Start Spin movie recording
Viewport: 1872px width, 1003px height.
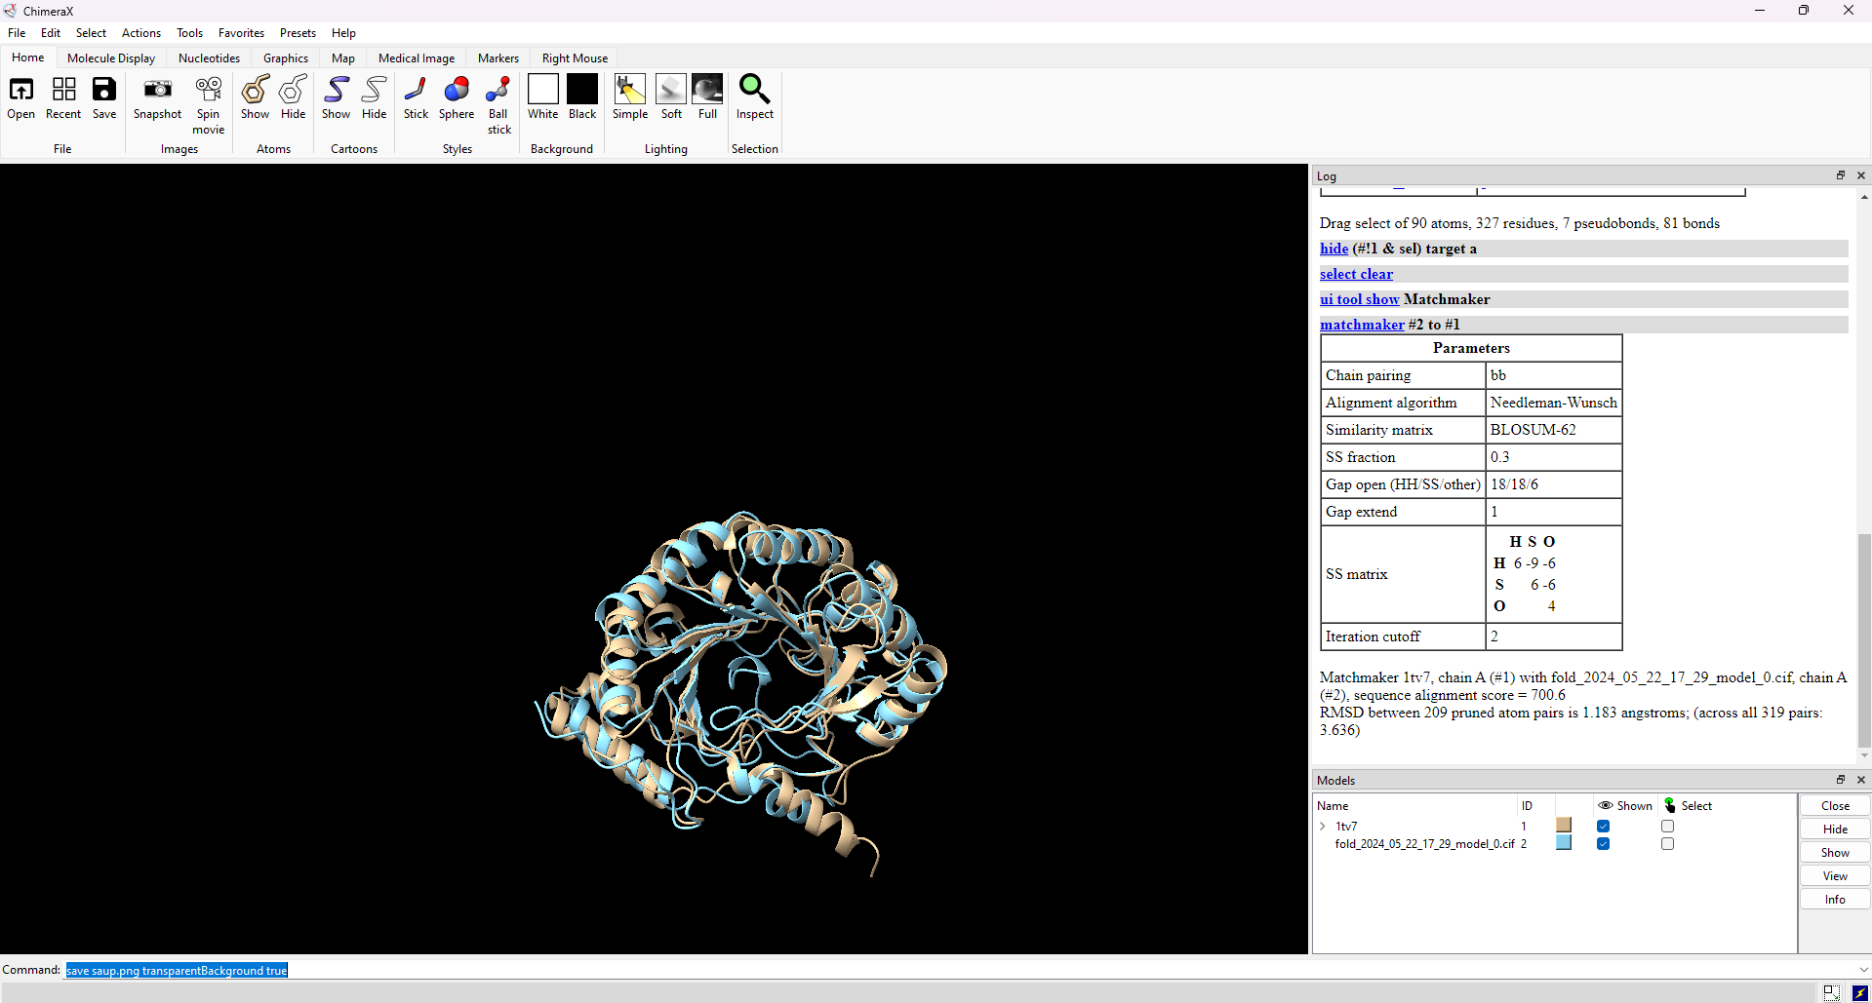(208, 90)
